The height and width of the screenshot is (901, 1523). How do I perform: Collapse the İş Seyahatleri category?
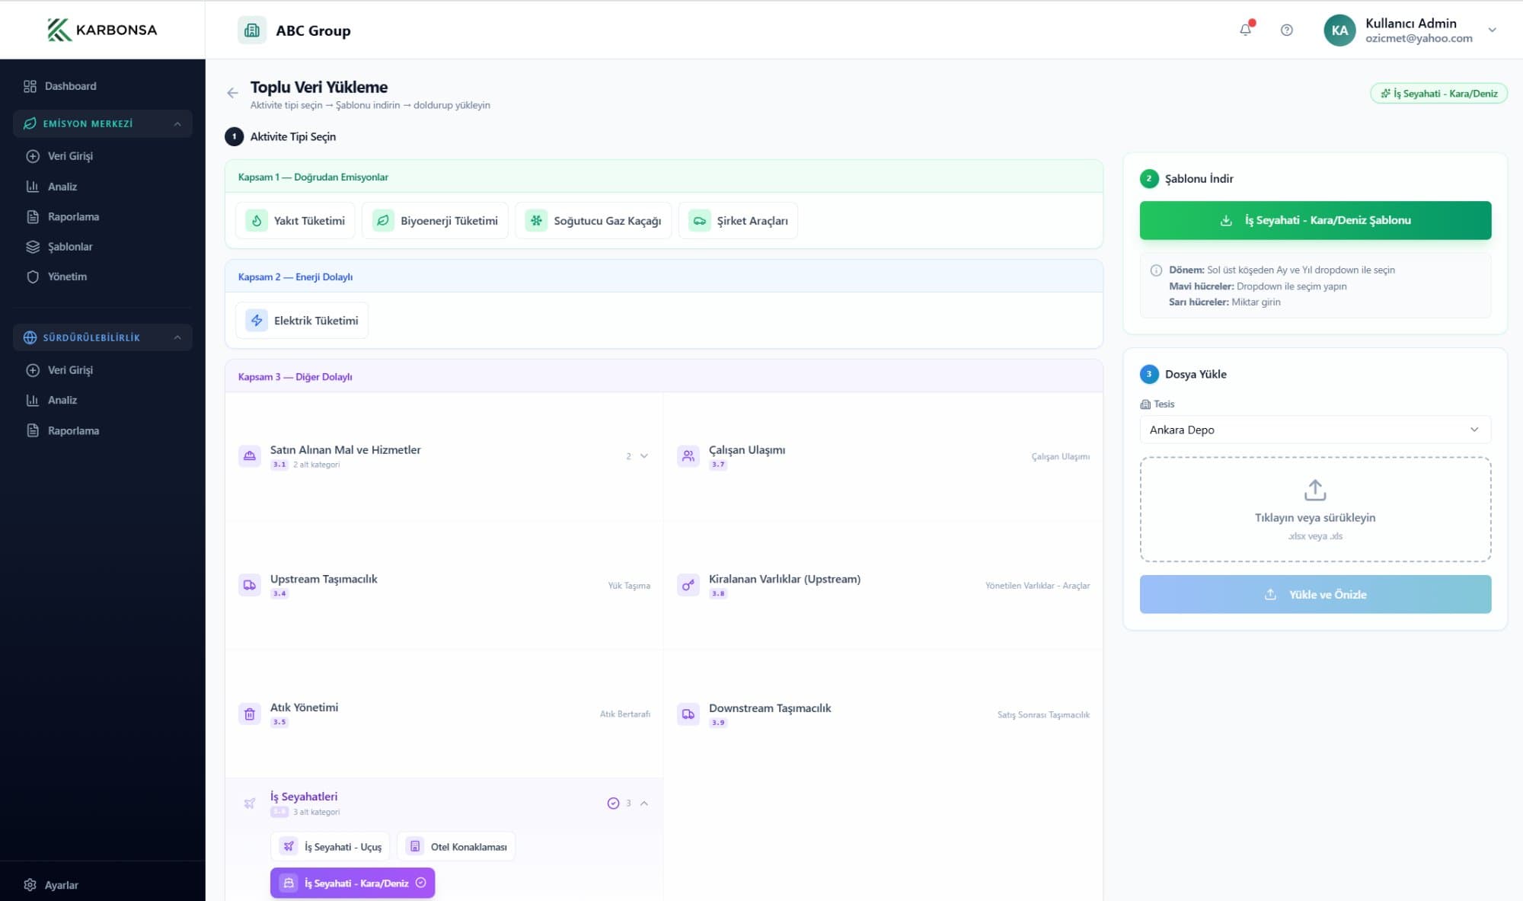(644, 803)
